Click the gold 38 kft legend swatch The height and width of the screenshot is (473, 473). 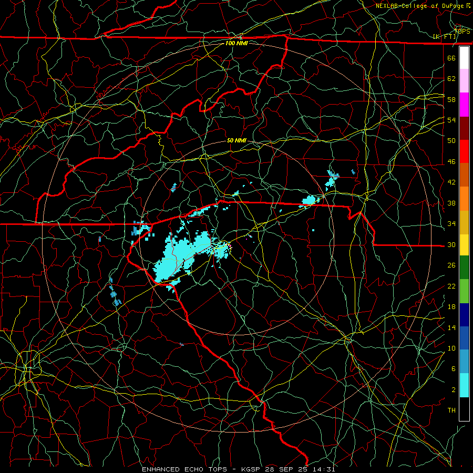tap(464, 222)
